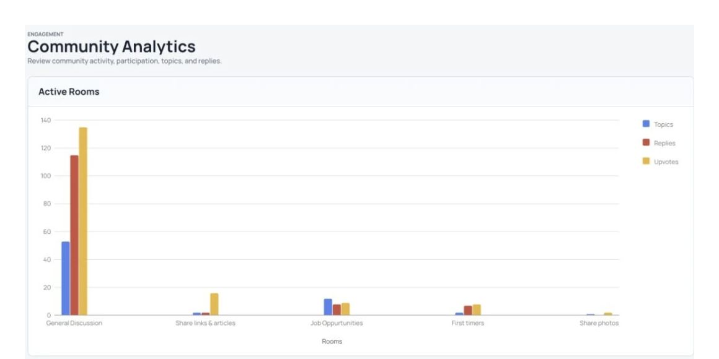Image resolution: width=719 pixels, height=359 pixels.
Task: Click the blue Topics bar for Job Oppurtunities
Action: 328,307
